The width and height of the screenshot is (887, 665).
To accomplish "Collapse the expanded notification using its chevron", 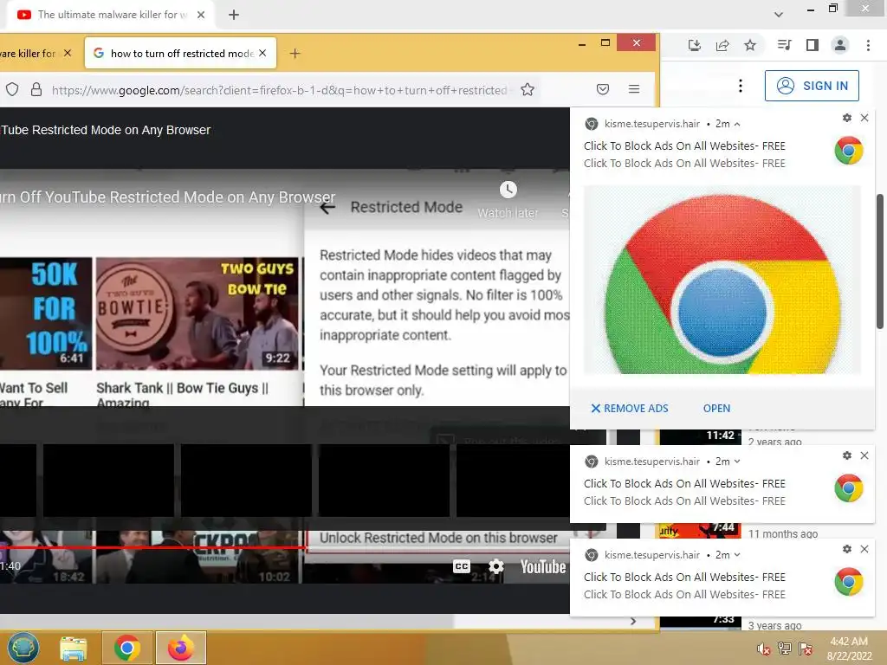I will point(737,124).
